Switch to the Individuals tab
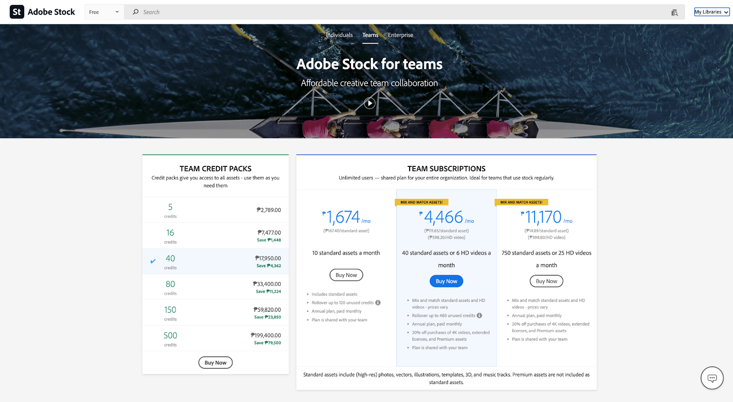This screenshot has height=402, width=733. tap(339, 35)
